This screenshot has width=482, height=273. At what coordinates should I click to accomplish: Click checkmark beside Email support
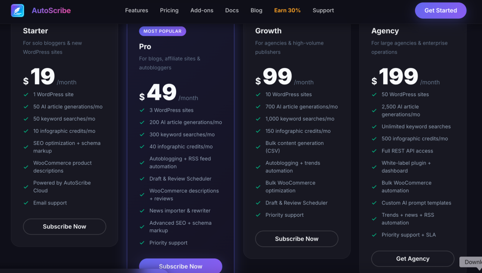[x=26, y=203]
